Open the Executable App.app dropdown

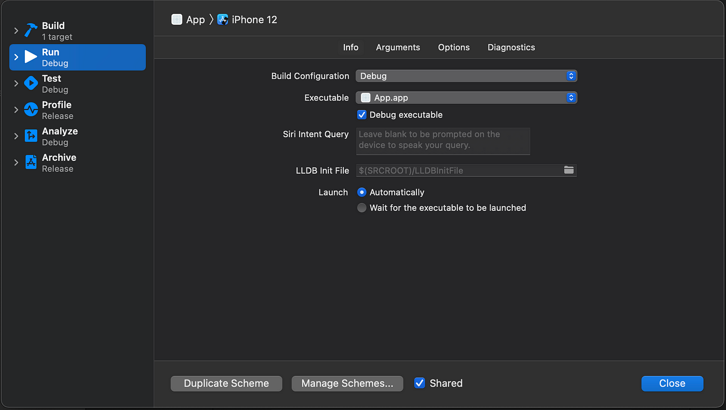coord(466,97)
